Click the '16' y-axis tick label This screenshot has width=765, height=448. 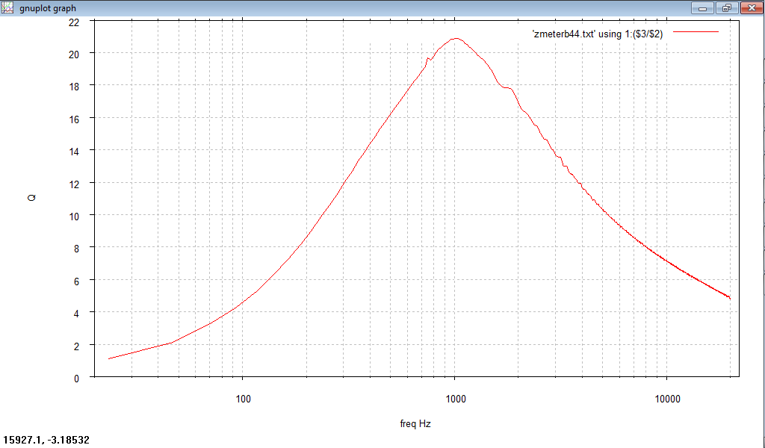pyautogui.click(x=74, y=119)
